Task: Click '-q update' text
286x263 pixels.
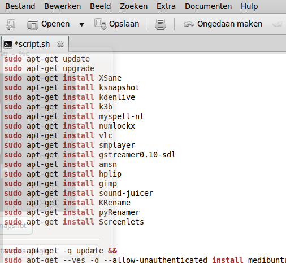Action: [x=83, y=251]
